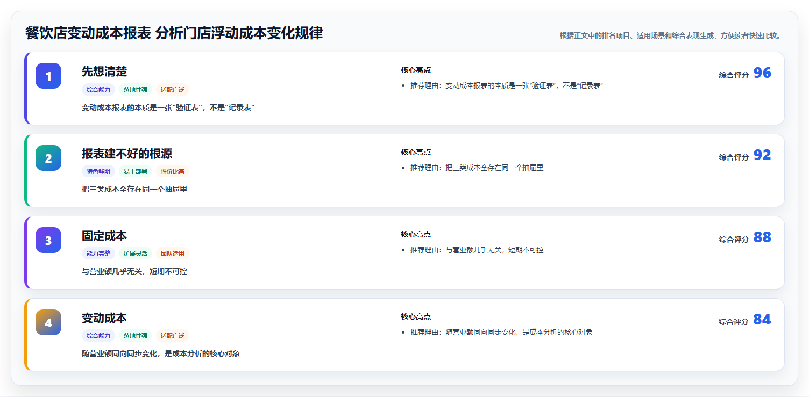Click bold description 与营业额几乎无关 under 固定成本
The height and width of the screenshot is (397, 809).
134,272
